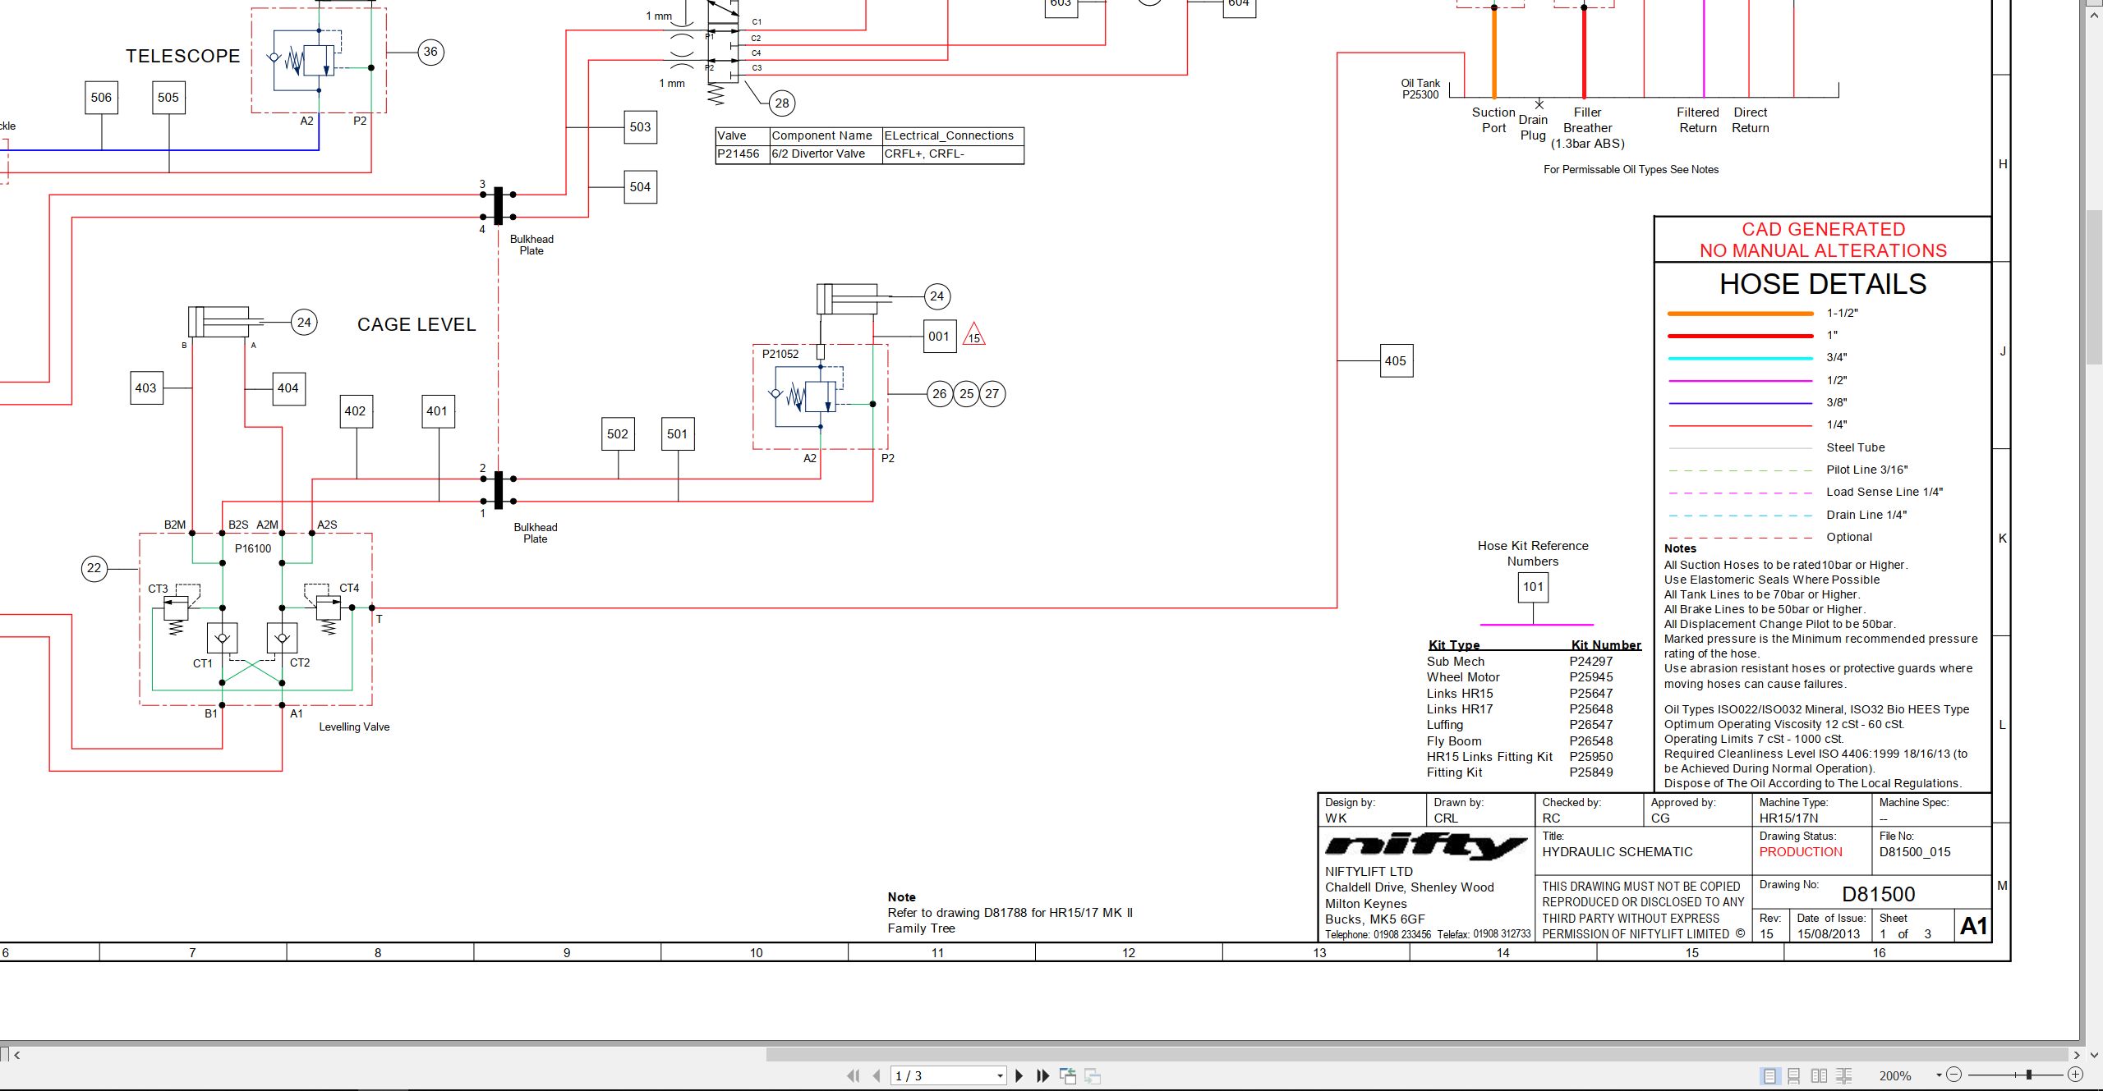
Task: Go to the previous page
Action: 877,1075
